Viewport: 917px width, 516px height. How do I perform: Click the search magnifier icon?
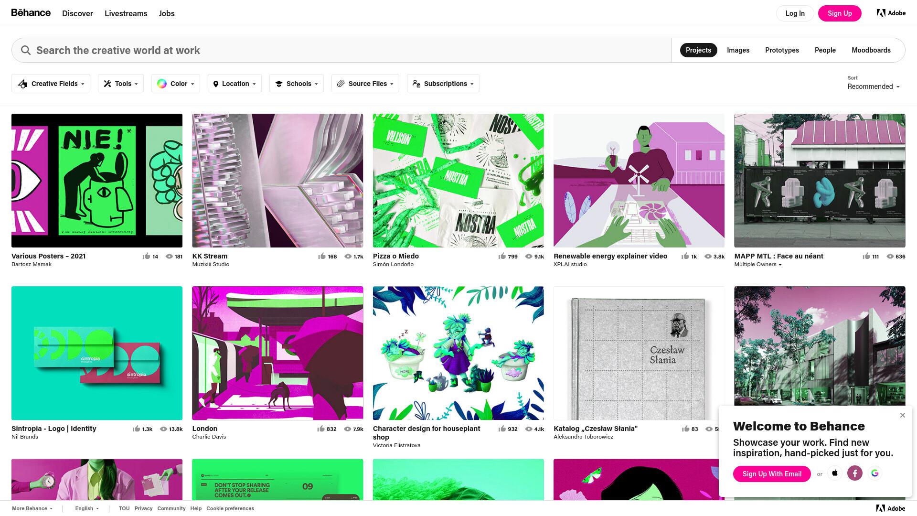pyautogui.click(x=26, y=50)
